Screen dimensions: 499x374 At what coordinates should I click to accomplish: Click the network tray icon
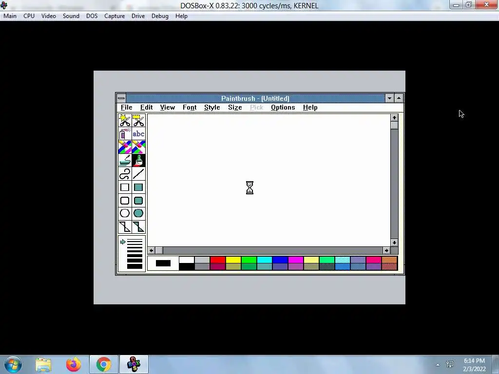point(450,364)
